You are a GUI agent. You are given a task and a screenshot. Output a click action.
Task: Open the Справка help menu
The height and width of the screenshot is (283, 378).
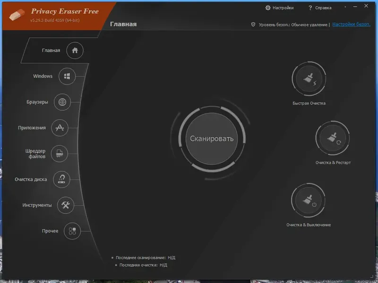pos(320,8)
